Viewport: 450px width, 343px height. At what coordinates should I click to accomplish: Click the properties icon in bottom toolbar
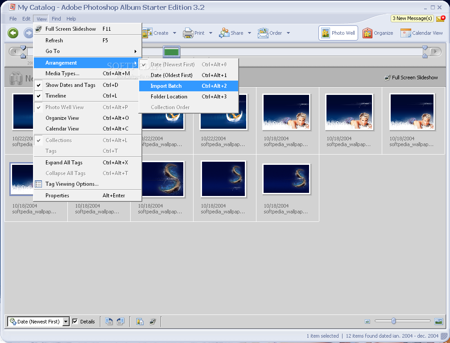[x=140, y=322]
